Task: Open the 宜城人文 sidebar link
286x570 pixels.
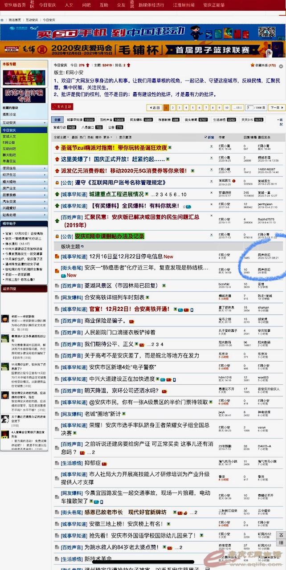Action: (x=10, y=136)
